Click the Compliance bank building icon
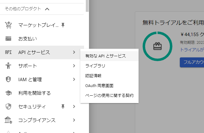The width and height of the screenshot is (204, 133). click(x=8, y=120)
